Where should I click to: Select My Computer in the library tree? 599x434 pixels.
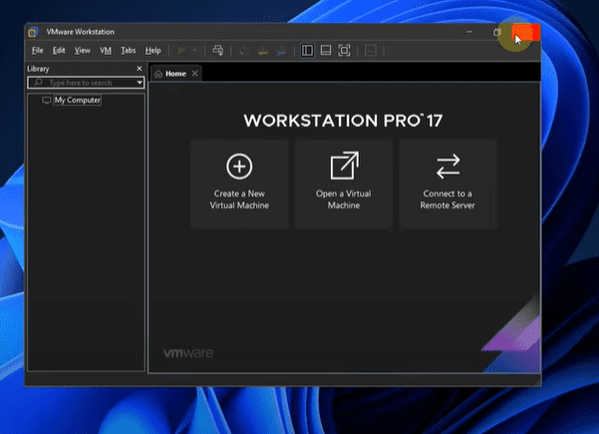77,100
